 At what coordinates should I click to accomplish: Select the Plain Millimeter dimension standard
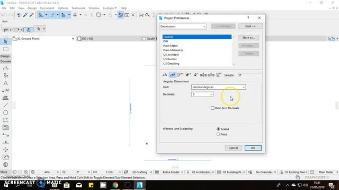click(197, 50)
